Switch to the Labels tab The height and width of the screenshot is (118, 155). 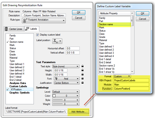click(x=32, y=29)
